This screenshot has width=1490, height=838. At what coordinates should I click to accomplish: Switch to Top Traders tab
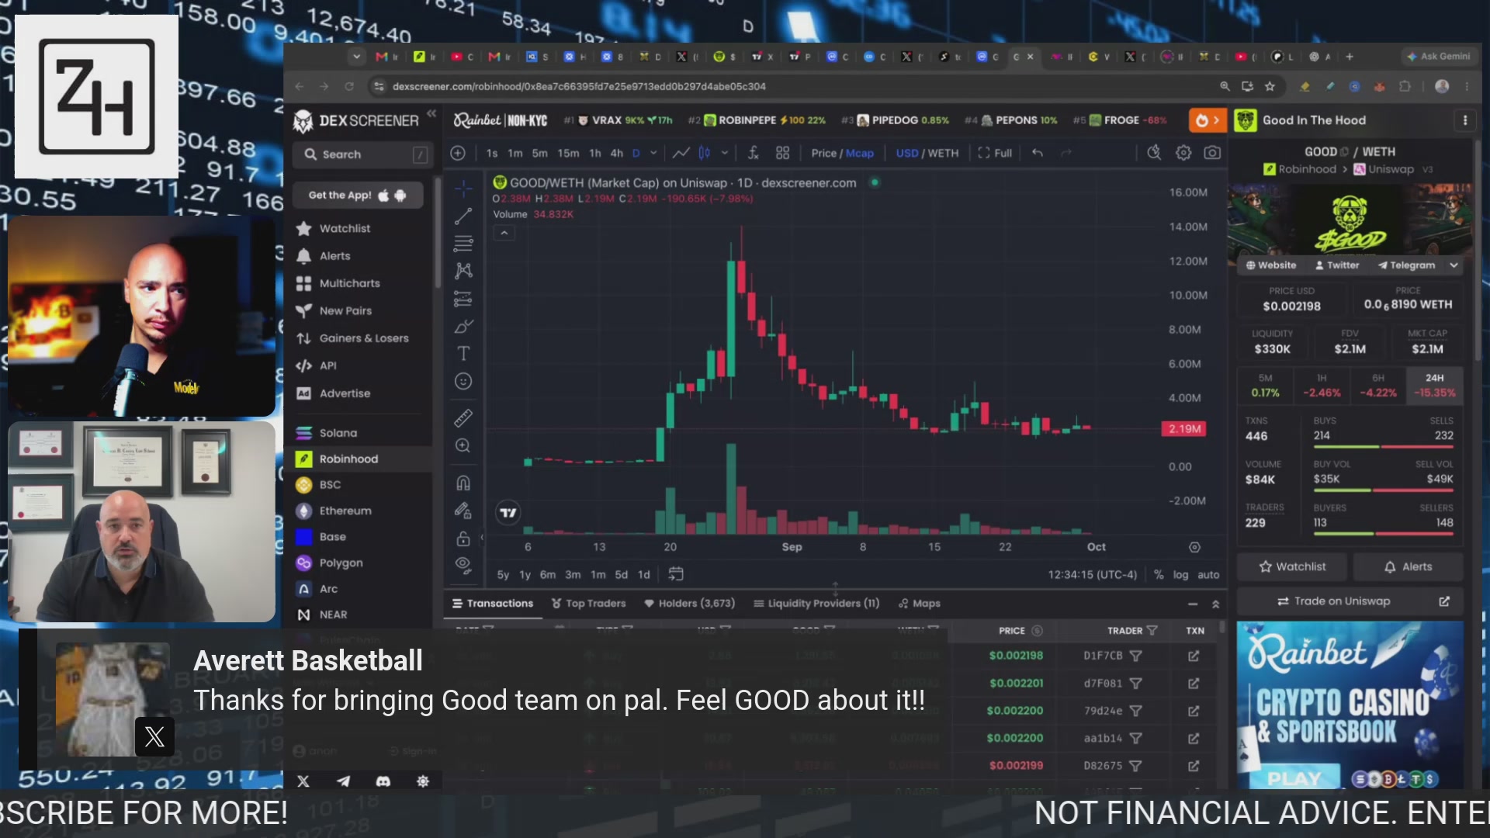pos(588,604)
